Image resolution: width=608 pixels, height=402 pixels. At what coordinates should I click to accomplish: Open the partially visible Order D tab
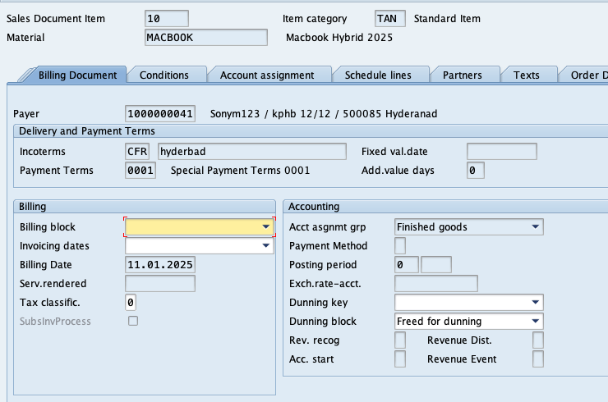586,75
